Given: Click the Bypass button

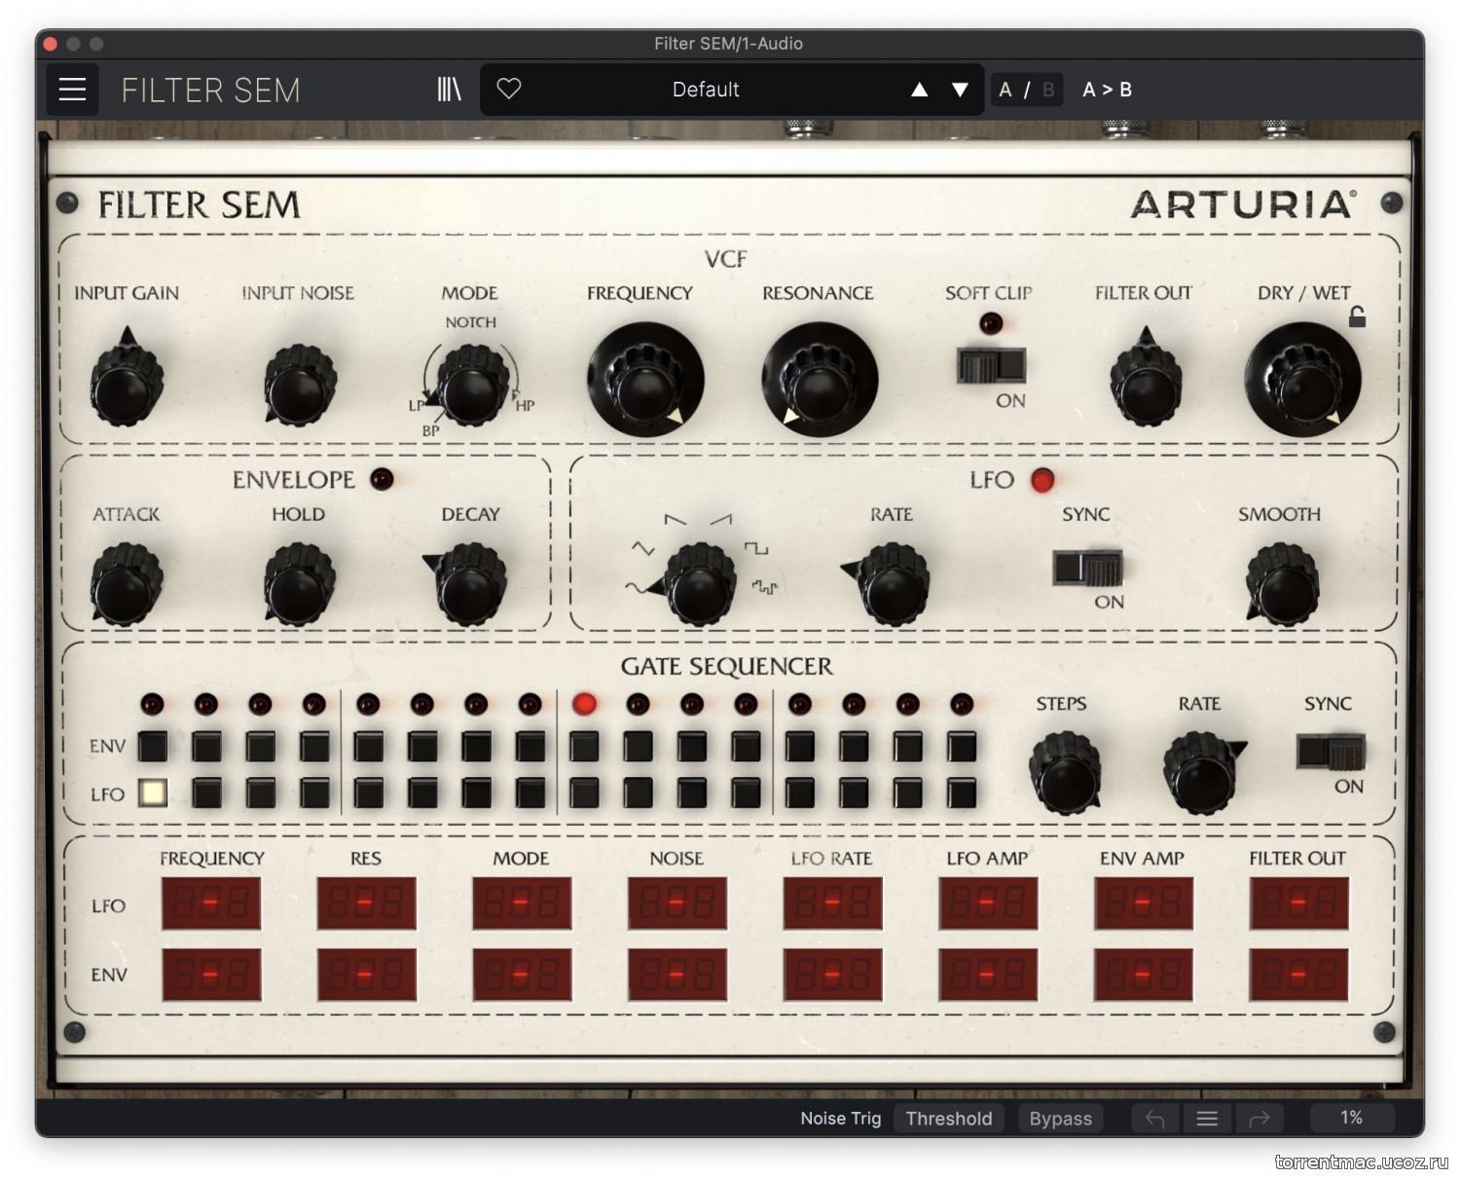Looking at the screenshot, I should (x=1061, y=1119).
